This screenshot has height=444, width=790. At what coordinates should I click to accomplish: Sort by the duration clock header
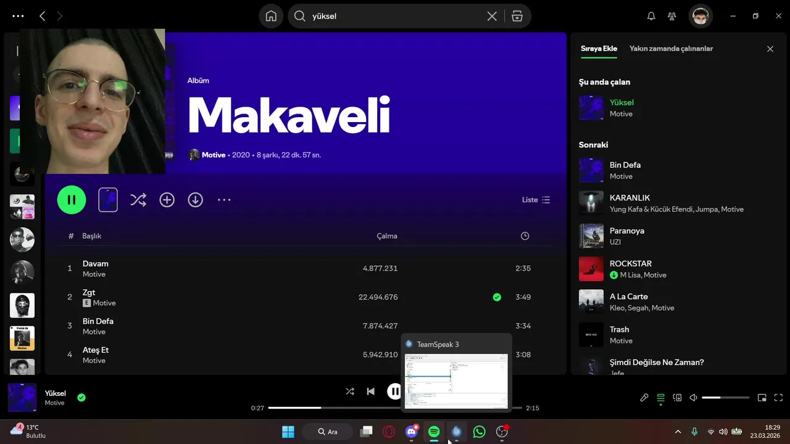[525, 236]
